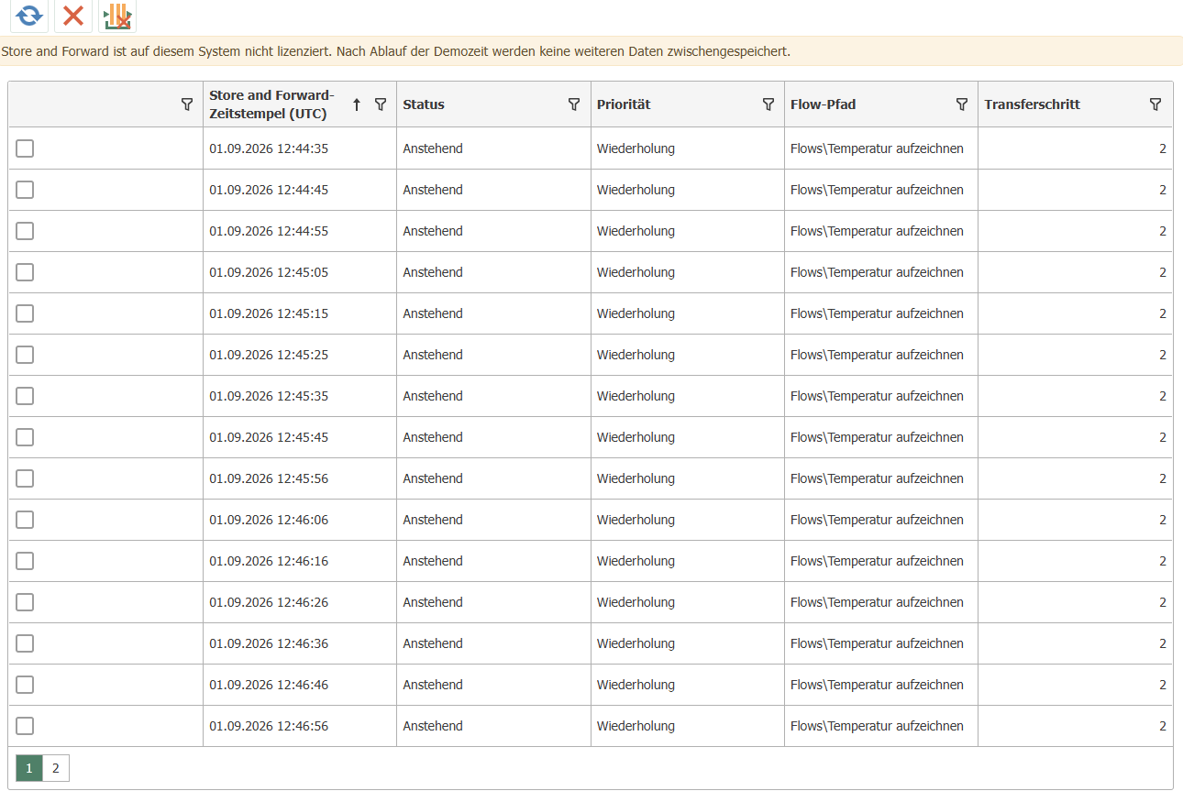Go to page 2 of the table
This screenshot has width=1183, height=791.
(x=56, y=768)
